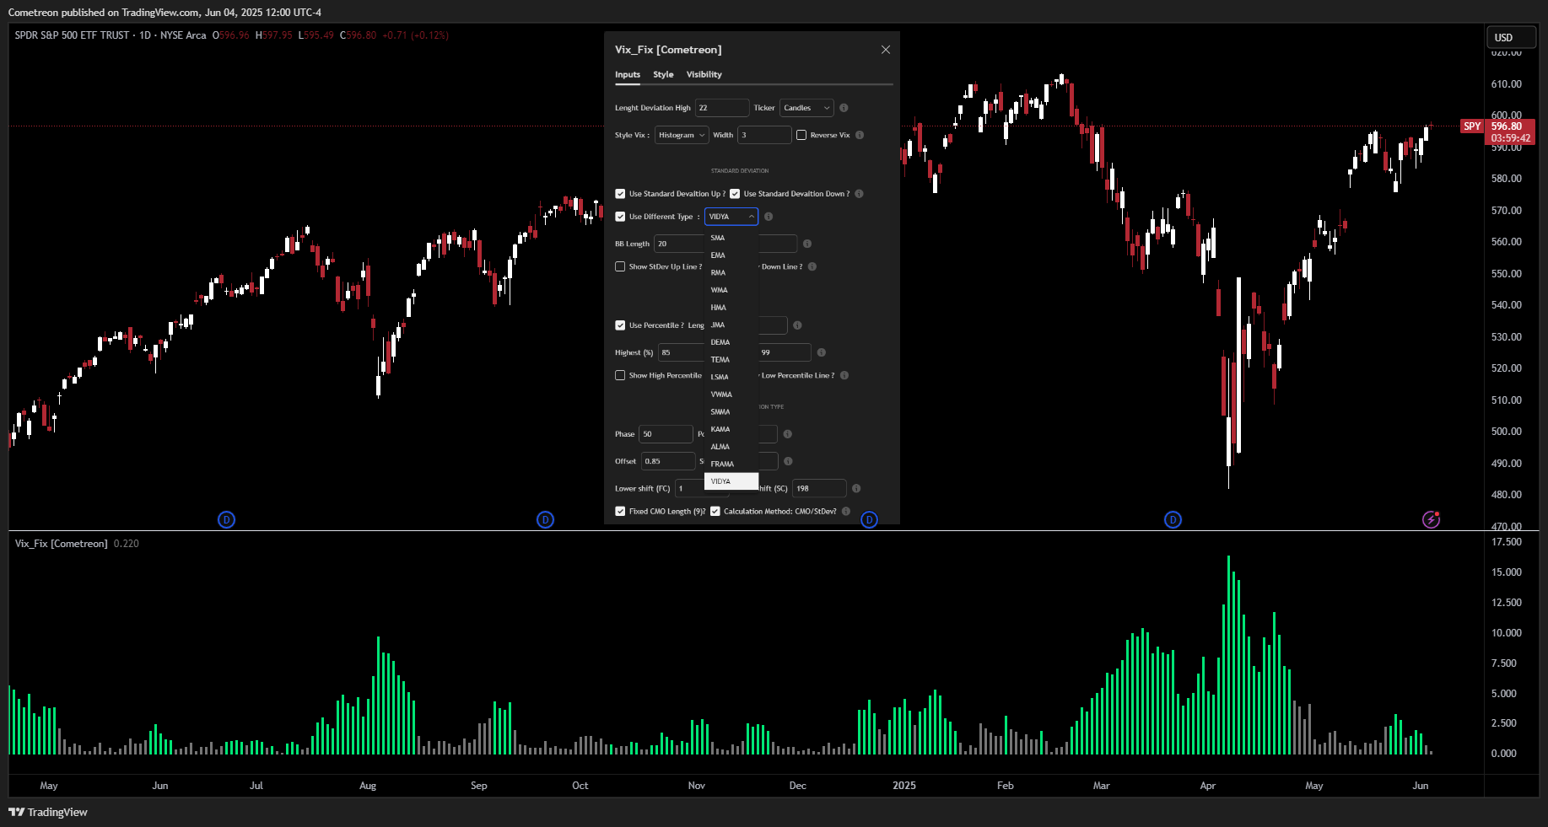The width and height of the screenshot is (1548, 827).
Task: Click the info icon on Phase row
Action: click(x=787, y=434)
